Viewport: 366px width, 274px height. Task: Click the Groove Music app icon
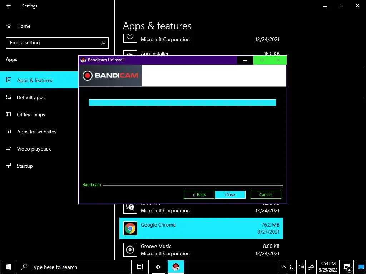coord(130,250)
